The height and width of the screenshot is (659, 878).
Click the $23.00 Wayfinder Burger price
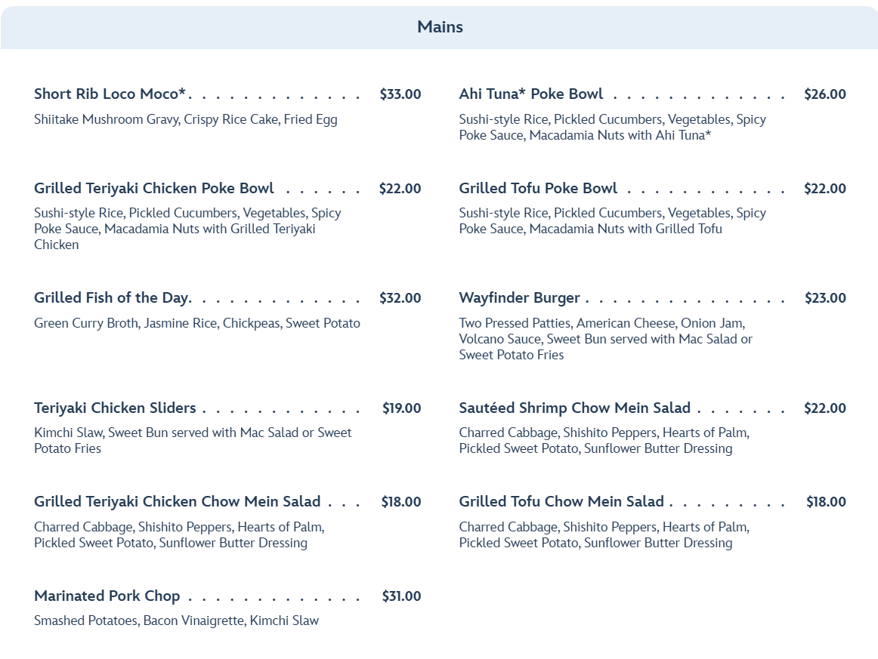point(824,298)
